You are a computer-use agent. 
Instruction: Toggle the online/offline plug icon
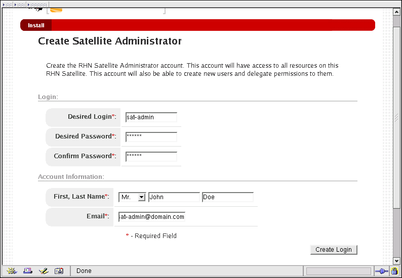381,271
